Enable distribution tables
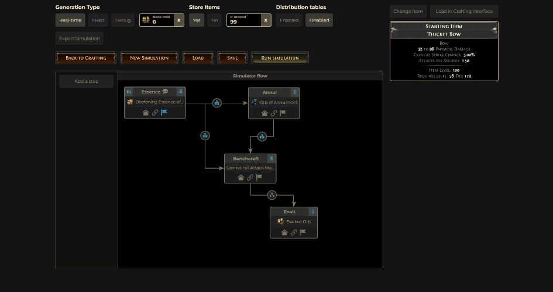The height and width of the screenshot is (292, 553). (289, 20)
